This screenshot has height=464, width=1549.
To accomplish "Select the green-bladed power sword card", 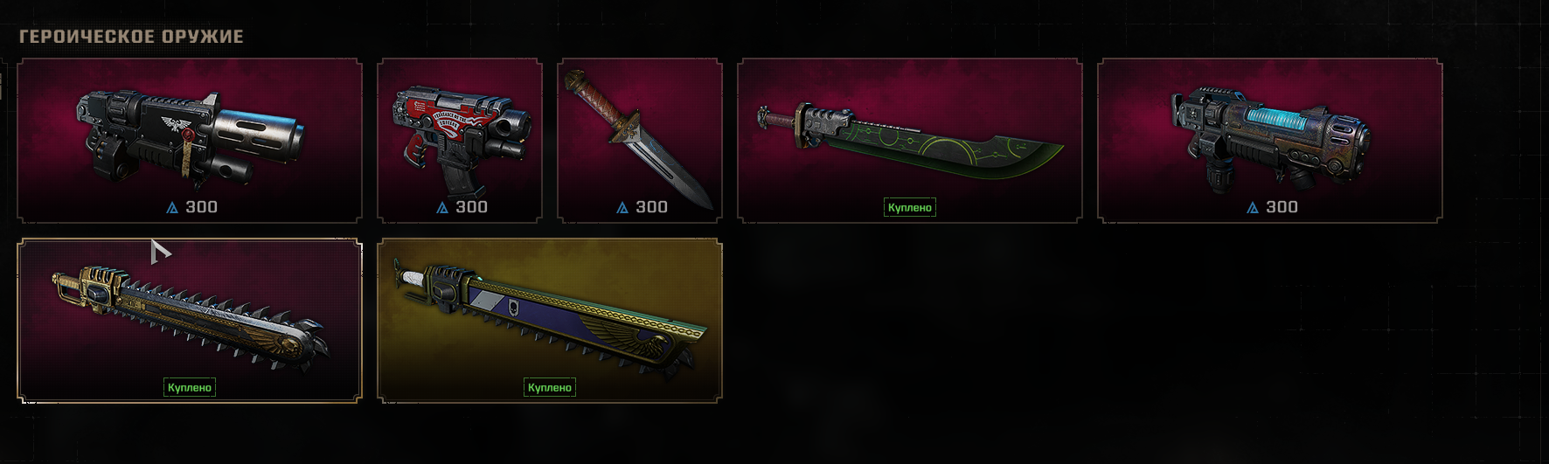I will (x=910, y=141).
